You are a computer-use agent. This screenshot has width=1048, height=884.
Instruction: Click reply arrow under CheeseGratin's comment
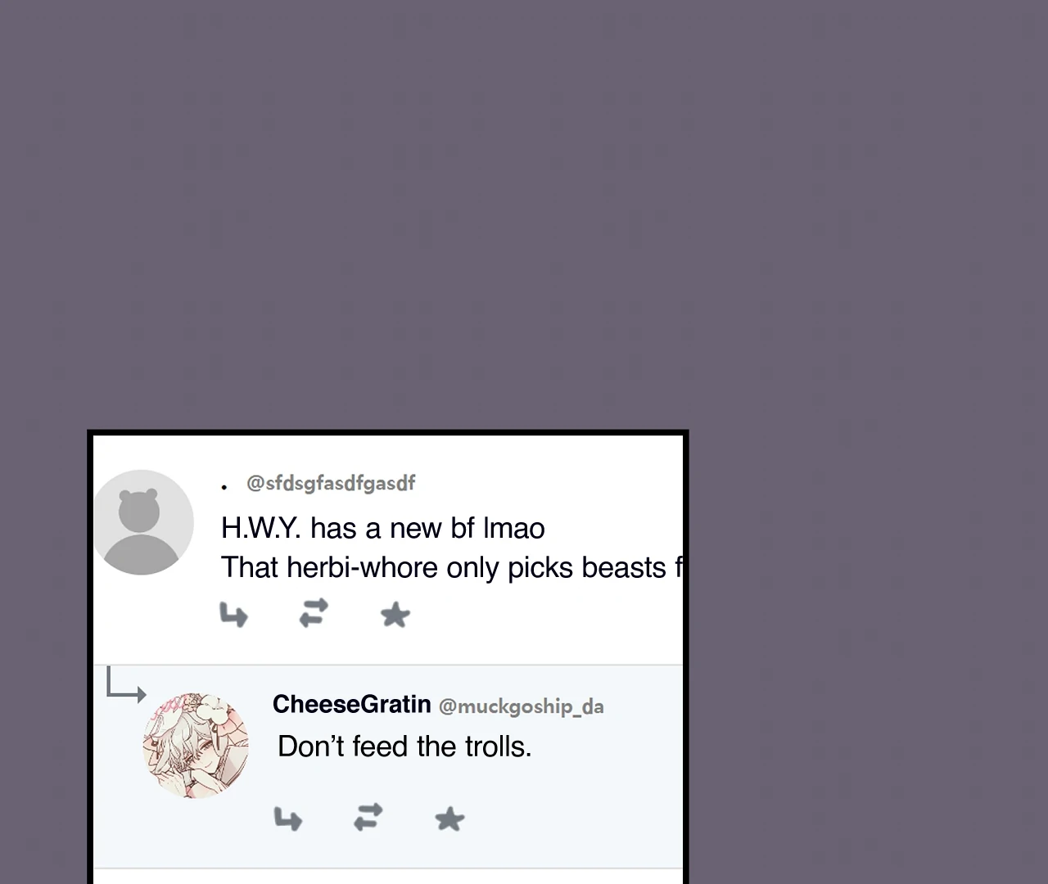pyautogui.click(x=287, y=819)
